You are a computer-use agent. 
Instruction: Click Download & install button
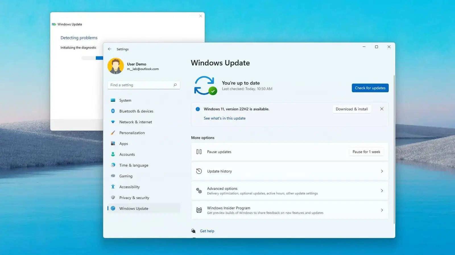pos(351,109)
